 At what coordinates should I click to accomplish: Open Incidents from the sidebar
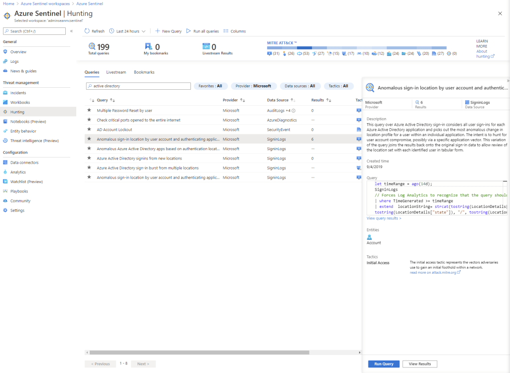(18, 93)
